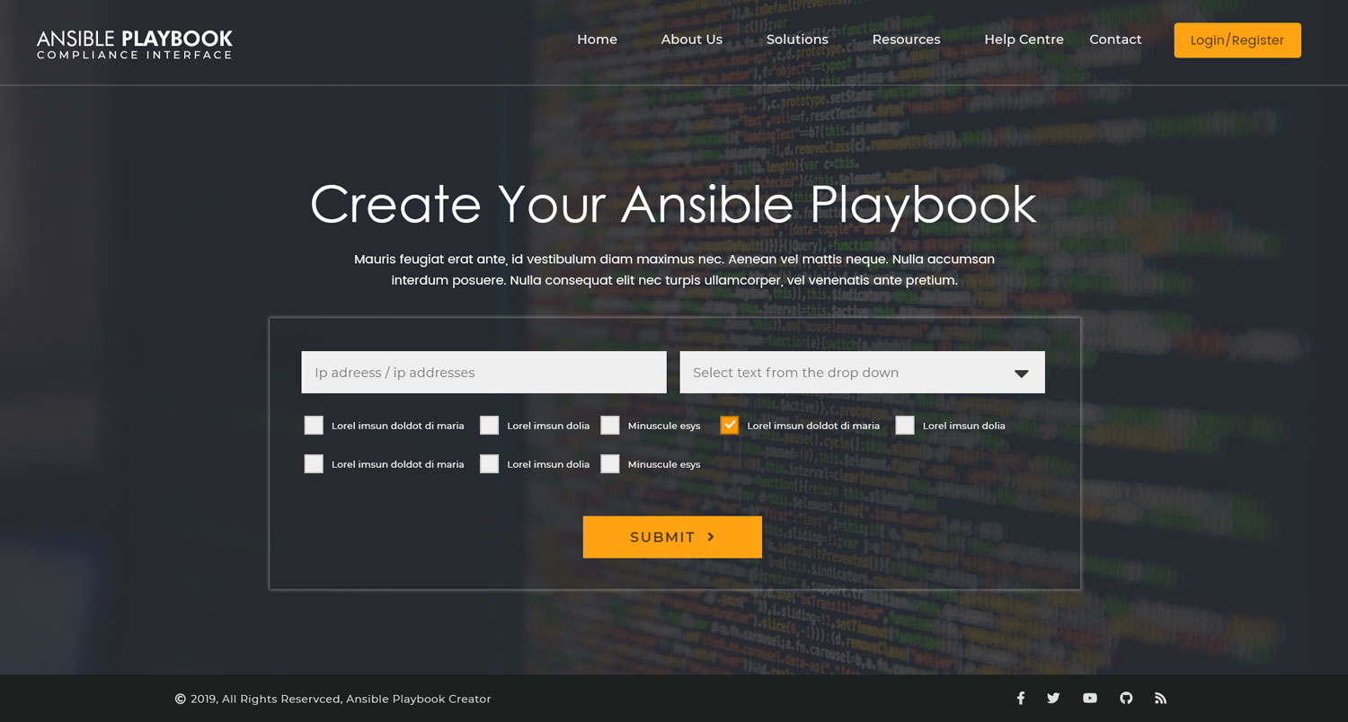Open the YouTube icon in footer
1348x722 pixels.
1090,698
